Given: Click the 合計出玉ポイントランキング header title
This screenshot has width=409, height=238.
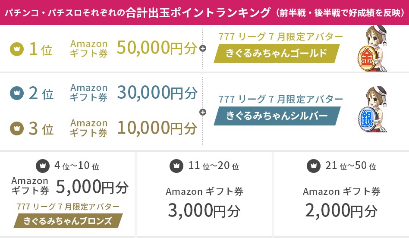Looking at the screenshot, I should [x=196, y=12].
